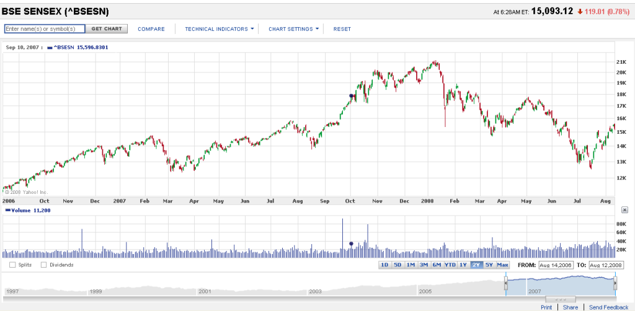This screenshot has width=635, height=311.
Task: Click the Volume 11,200 legend label
Action: point(27,210)
